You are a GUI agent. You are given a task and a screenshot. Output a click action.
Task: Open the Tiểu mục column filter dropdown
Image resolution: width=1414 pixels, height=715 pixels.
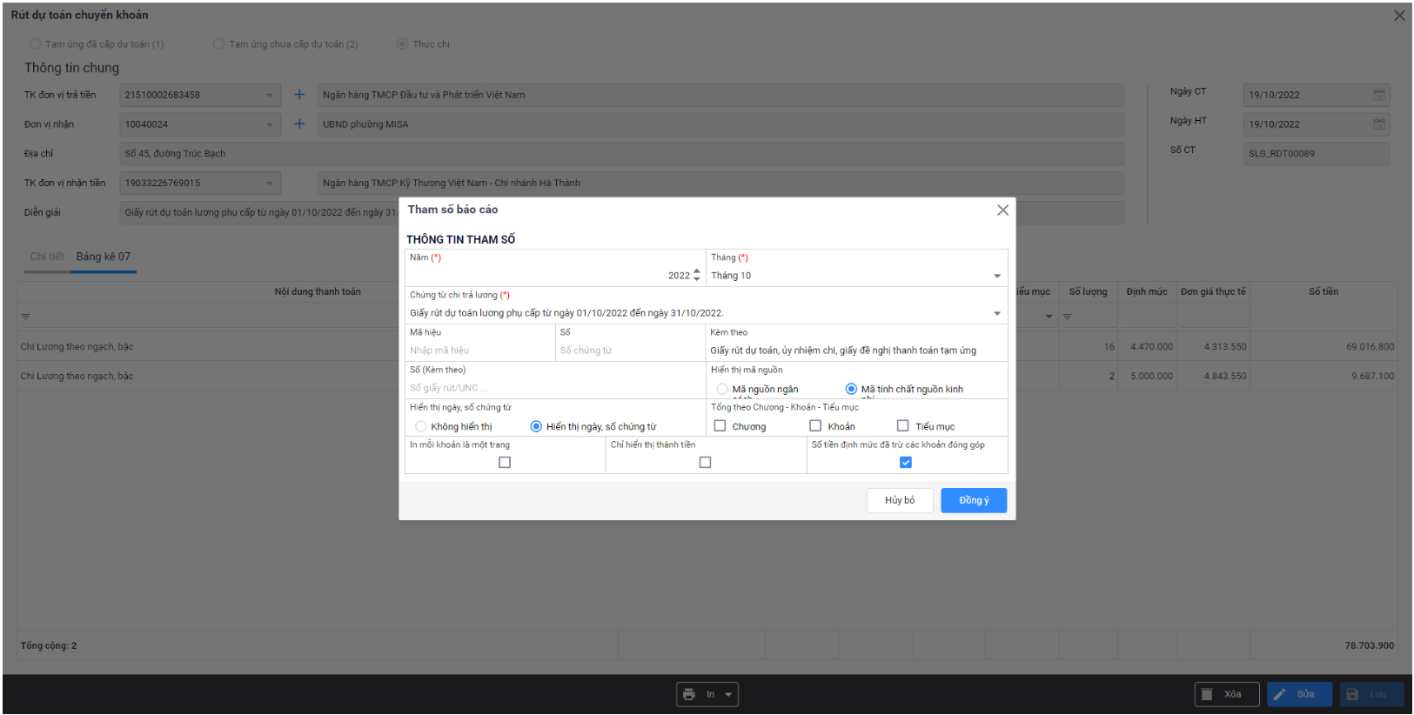pos(1049,317)
